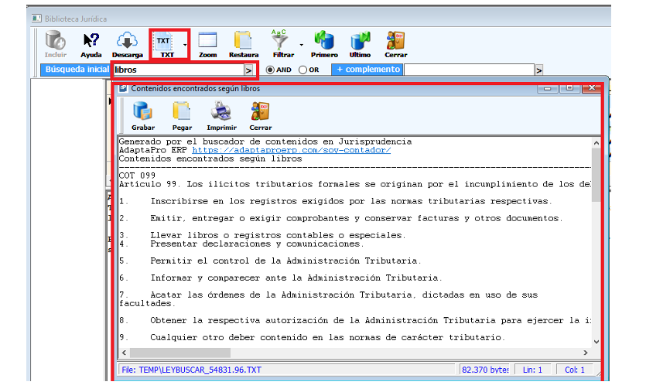Click the Cerrar button in results window

261,115
